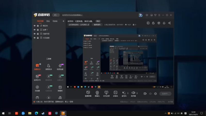Click the FPS:31 status text
The width and height of the screenshot is (206, 116).
[133, 102]
